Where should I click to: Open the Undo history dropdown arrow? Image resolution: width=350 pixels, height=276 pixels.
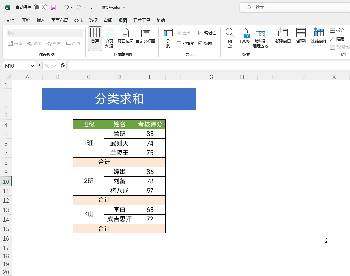(72, 8)
